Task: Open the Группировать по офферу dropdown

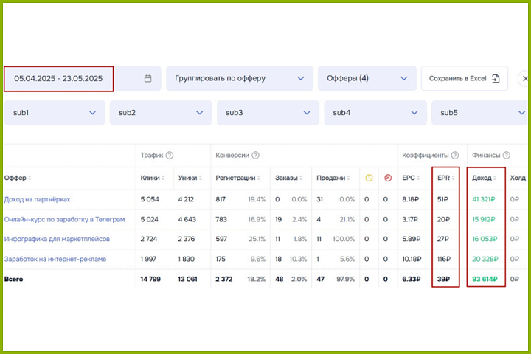Action: [238, 78]
